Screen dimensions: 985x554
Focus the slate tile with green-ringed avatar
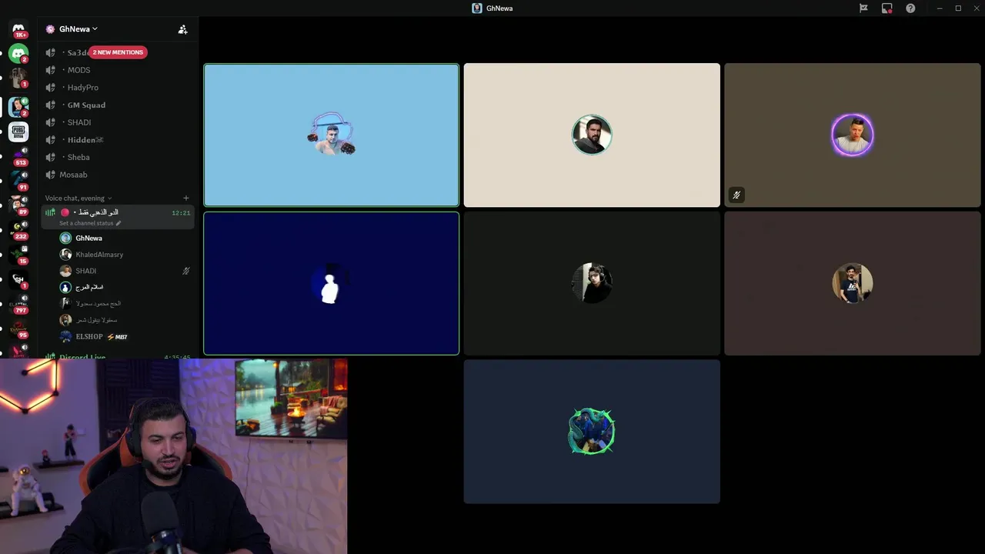coord(592,432)
